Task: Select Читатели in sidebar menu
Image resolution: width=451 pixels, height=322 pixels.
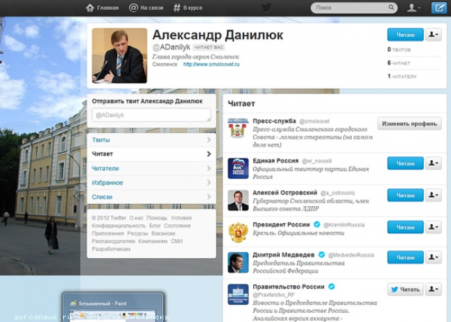Action: 151,168
